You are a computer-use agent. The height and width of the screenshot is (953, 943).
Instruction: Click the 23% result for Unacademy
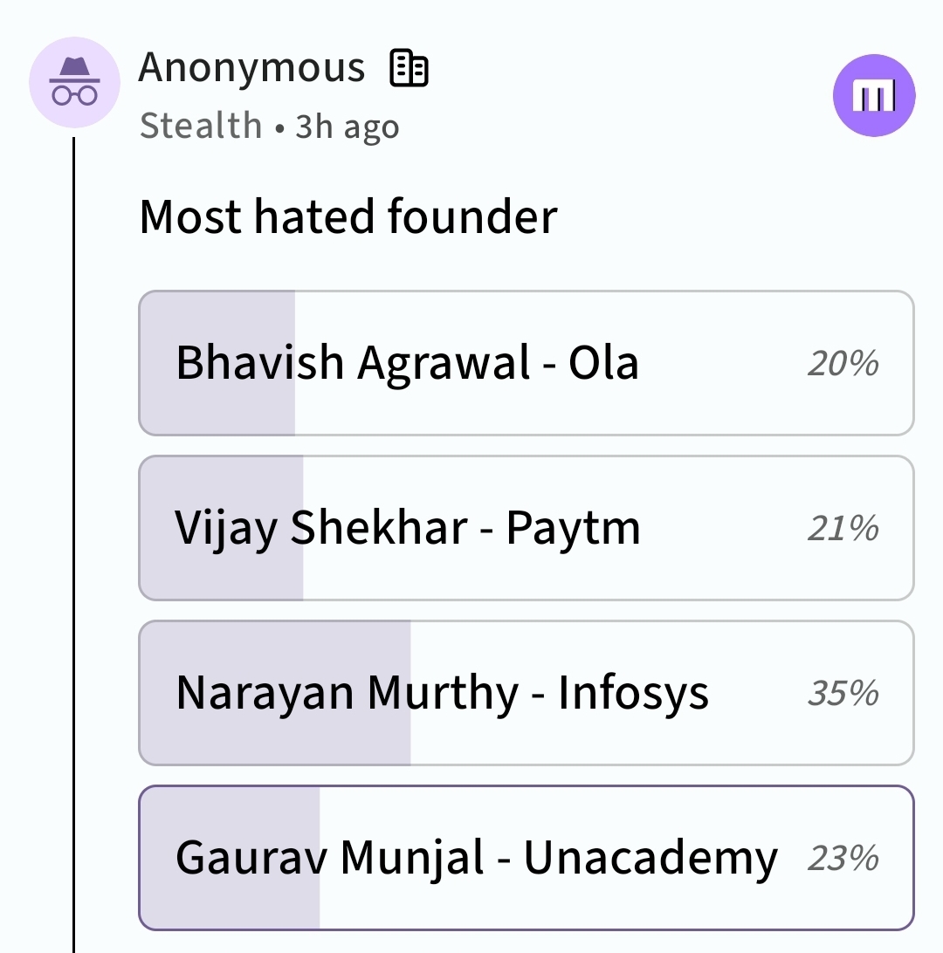pyautogui.click(x=843, y=858)
